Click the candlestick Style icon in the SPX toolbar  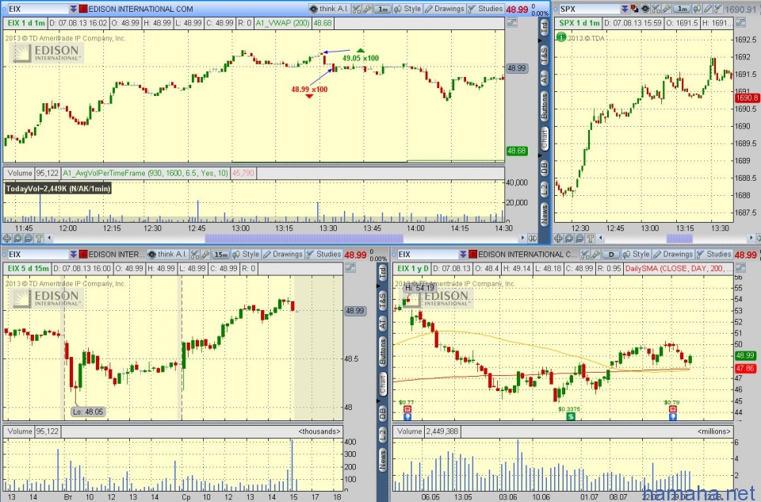(x=698, y=9)
